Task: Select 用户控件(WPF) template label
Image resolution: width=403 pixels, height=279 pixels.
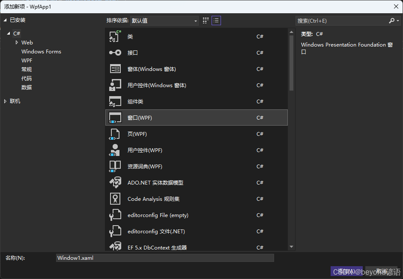Action: [145, 150]
